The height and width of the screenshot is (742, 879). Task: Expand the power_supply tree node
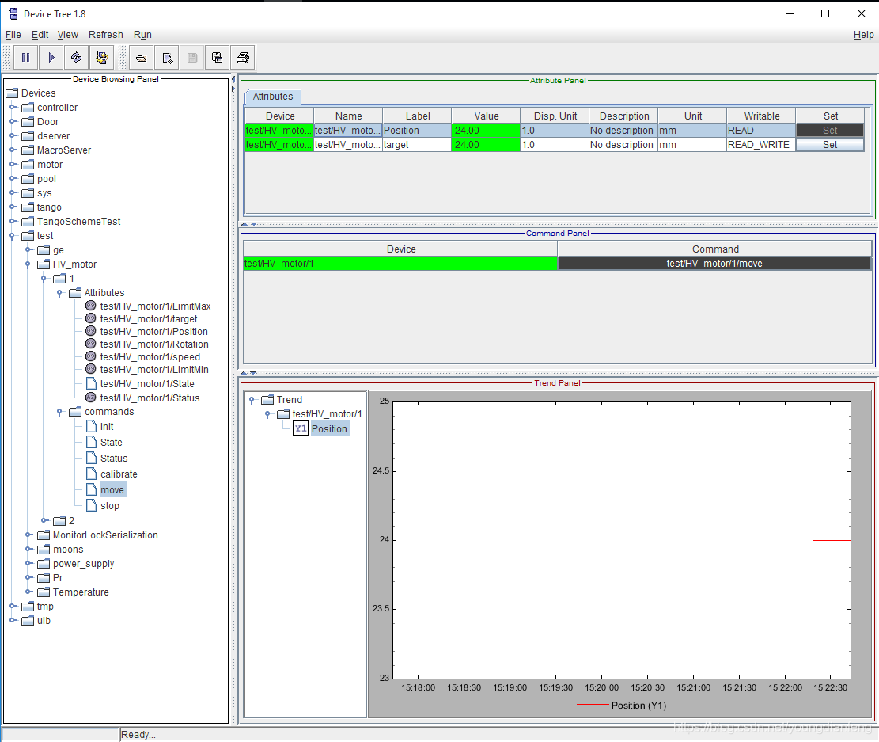click(28, 563)
